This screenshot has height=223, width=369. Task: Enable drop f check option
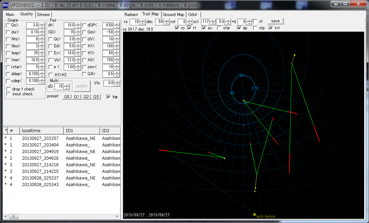8,89
